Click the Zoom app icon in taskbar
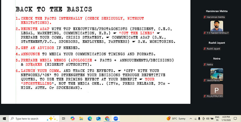 116,118
